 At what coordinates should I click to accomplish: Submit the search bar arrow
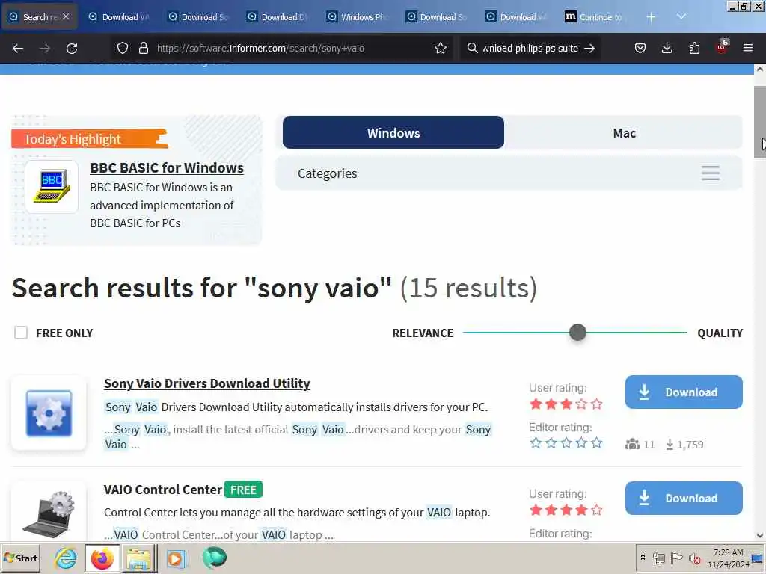(x=589, y=48)
